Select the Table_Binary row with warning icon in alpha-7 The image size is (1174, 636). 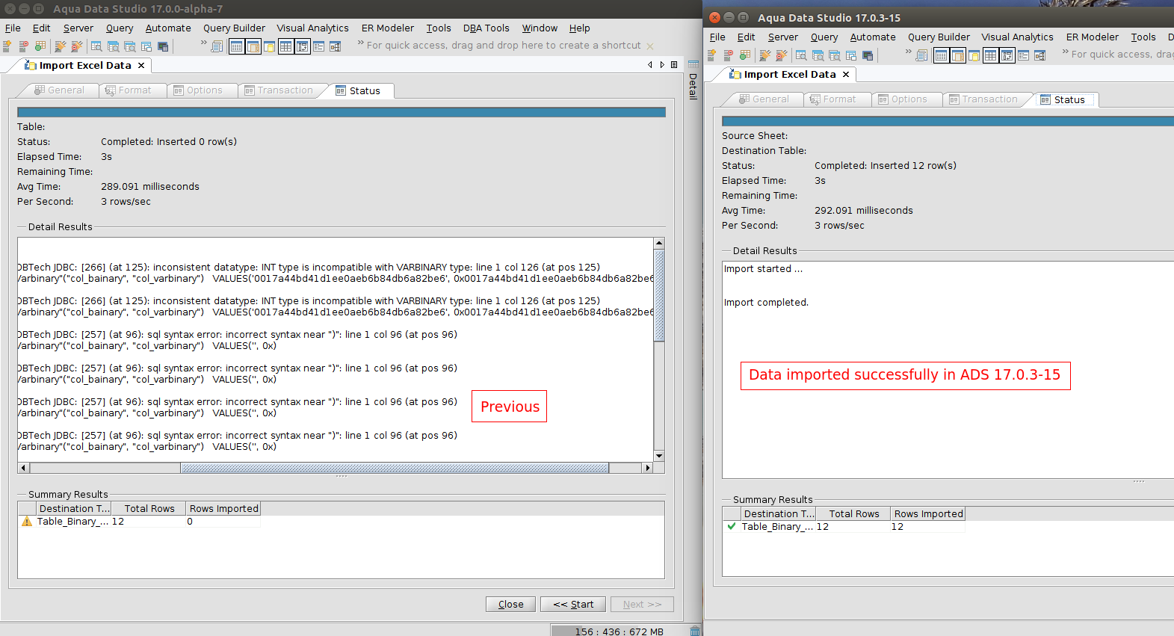140,522
